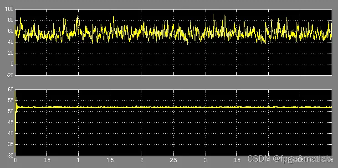338x168 pixels.
Task: Click the 40 label on upper plot y-axis
Action: point(11,42)
